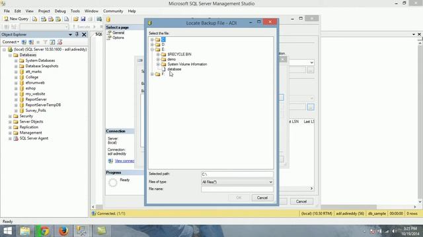
Task: Click the SQL Server Compact Query icon
Action: (x=66, y=19)
